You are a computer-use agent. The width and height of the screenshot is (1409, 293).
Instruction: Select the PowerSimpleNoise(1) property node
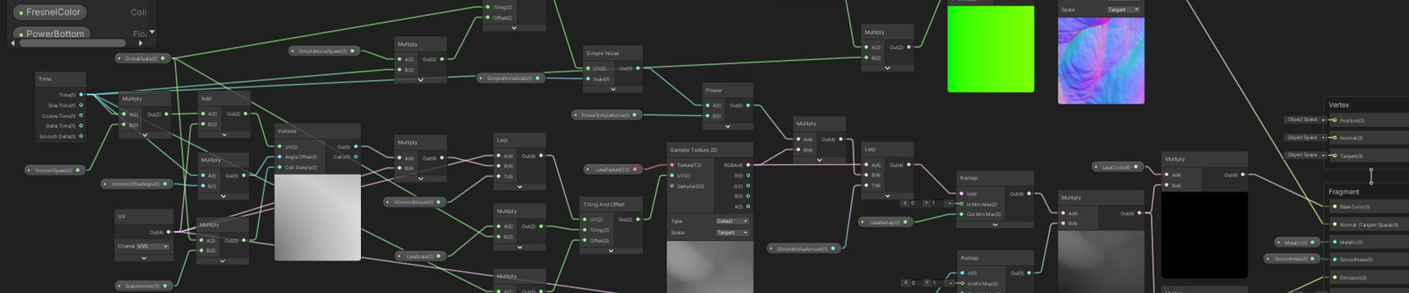[607, 115]
